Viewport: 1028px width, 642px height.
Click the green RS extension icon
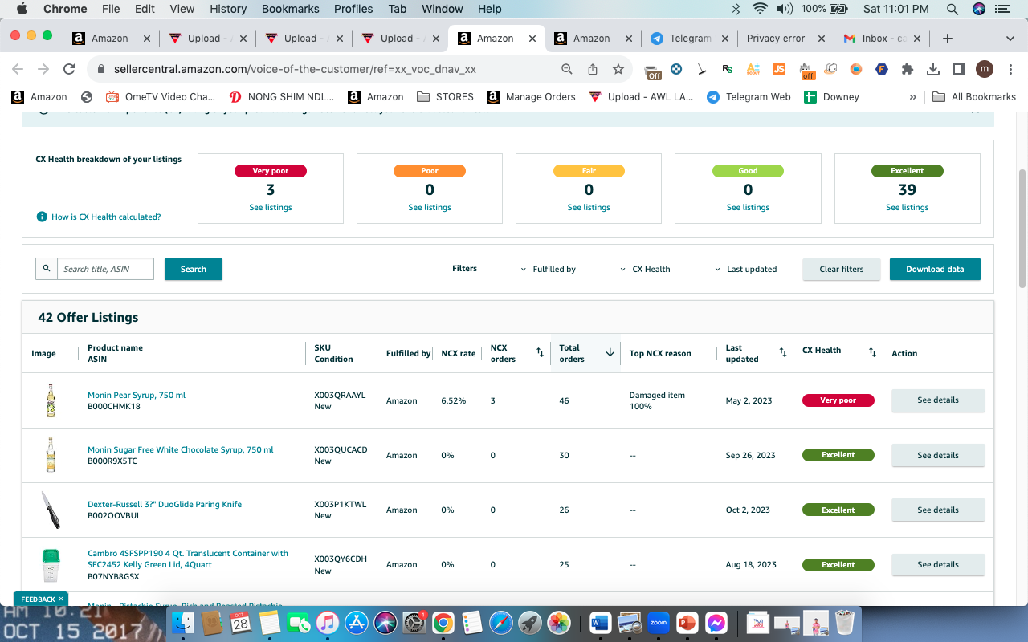coord(728,69)
